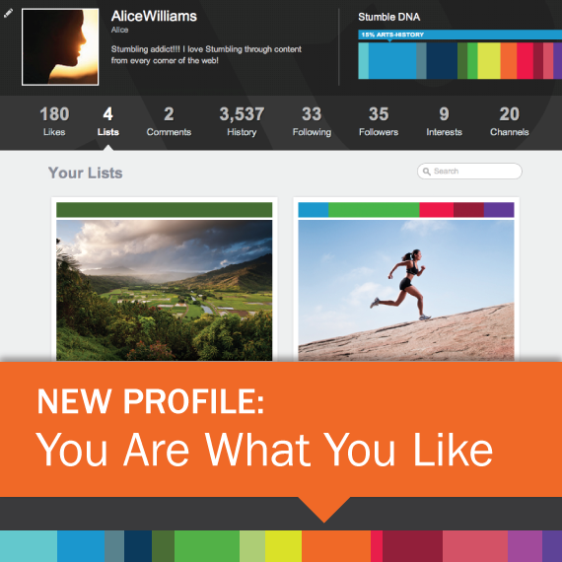Open the 180 Likes tab
The image size is (562, 562).
tap(54, 121)
